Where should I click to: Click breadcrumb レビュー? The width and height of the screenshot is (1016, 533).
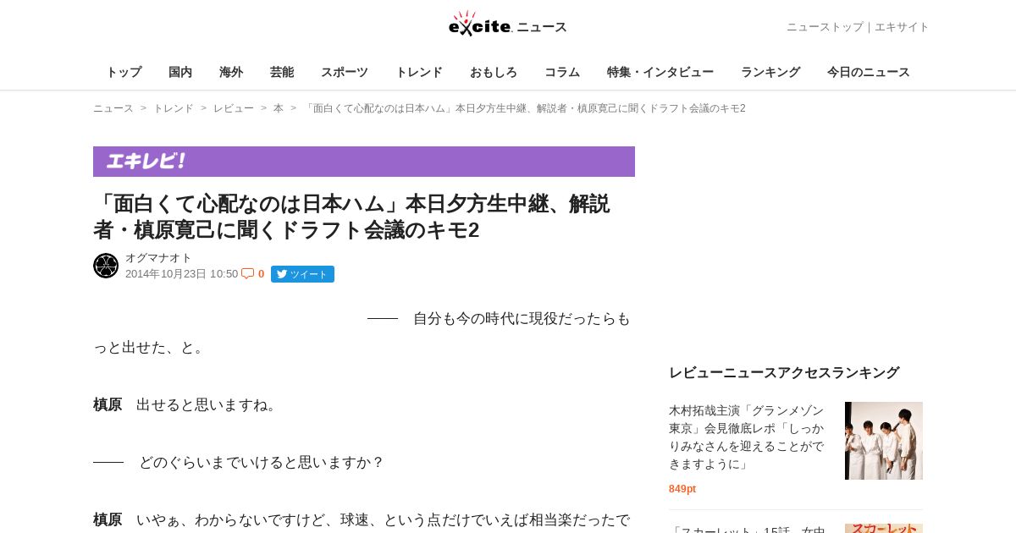coord(234,108)
